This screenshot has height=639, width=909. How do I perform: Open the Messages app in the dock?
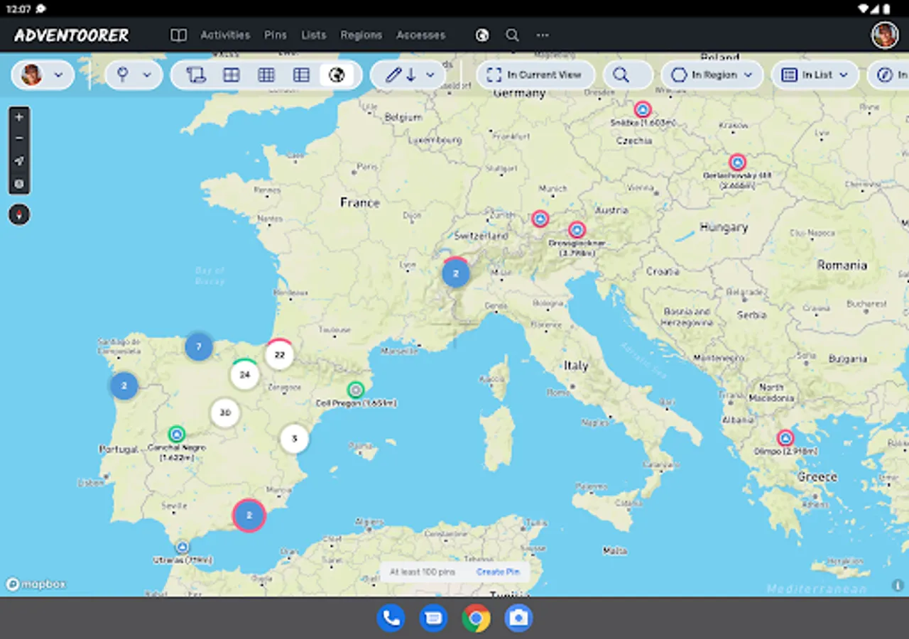pos(433,618)
